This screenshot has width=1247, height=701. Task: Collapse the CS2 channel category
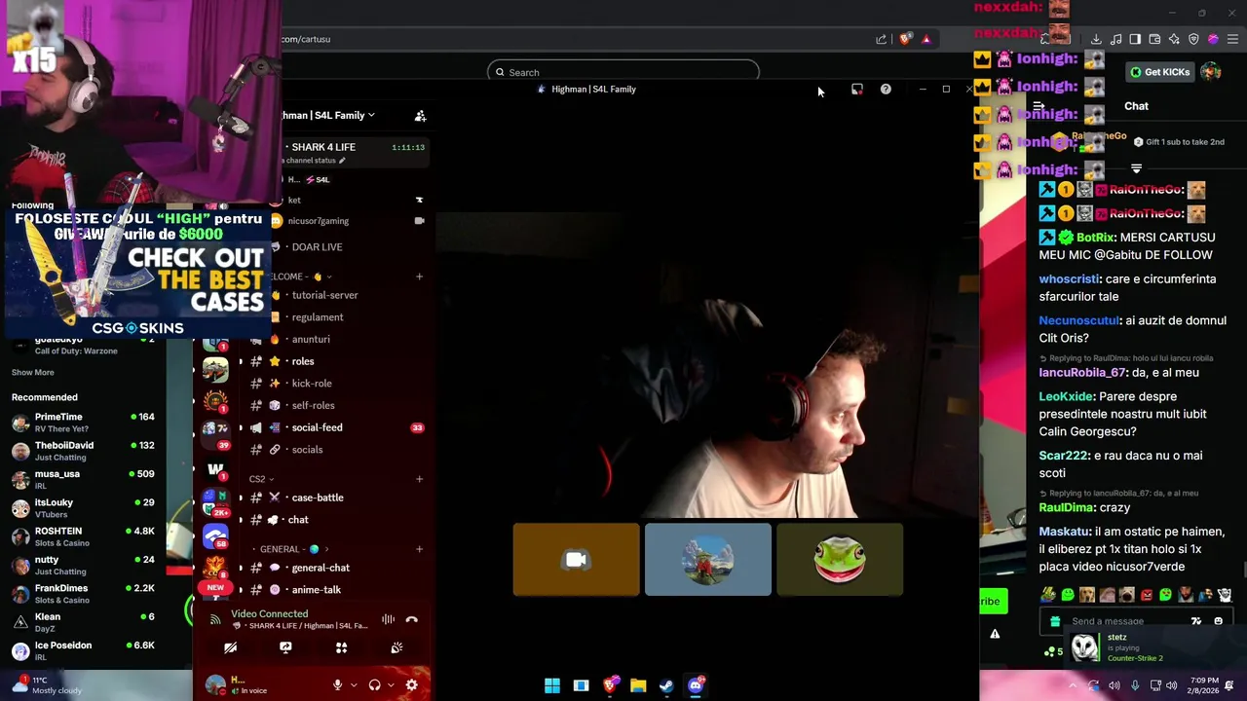tap(261, 479)
